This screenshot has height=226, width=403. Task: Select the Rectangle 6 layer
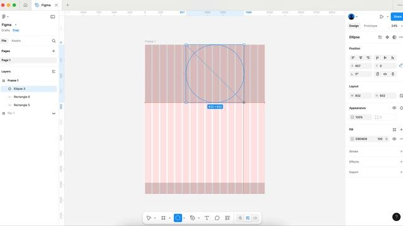click(28, 97)
